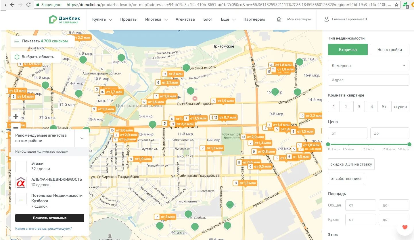Viewport: 414px width, 240px height.
Task: Click the list icon beside Показать 4 709 списком
Action: click(17, 41)
